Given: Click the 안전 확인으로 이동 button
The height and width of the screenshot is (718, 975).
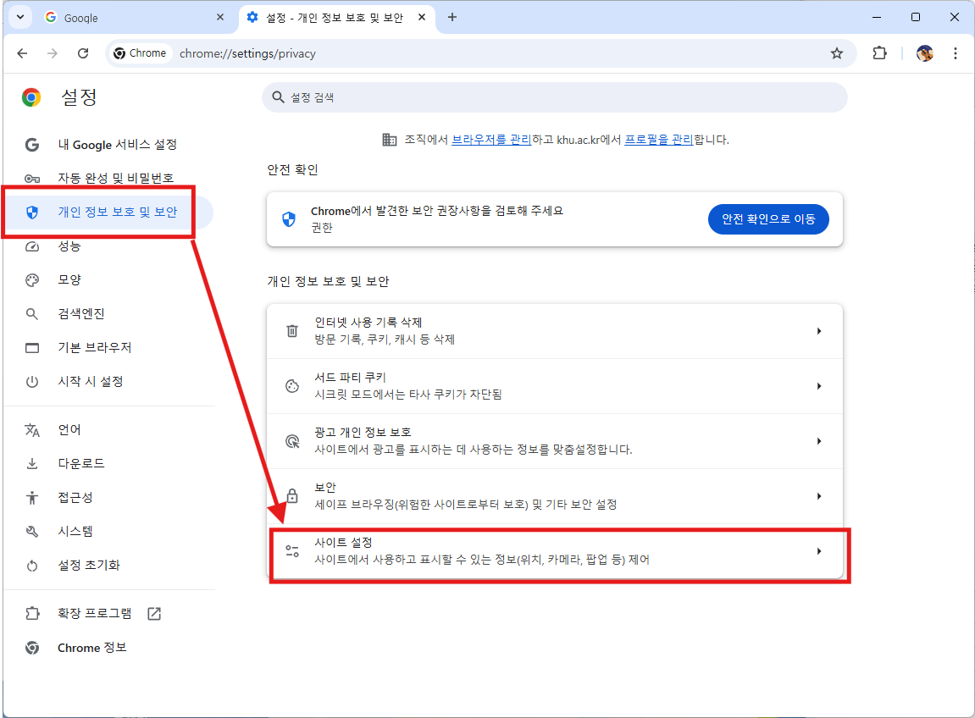Looking at the screenshot, I should pos(768,219).
